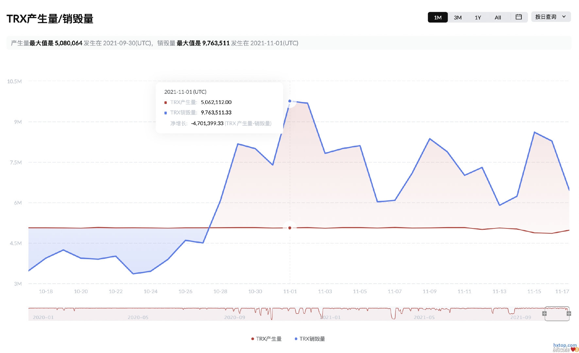This screenshot has height=353, width=579.
Task: Show All historical data
Action: pos(498,17)
